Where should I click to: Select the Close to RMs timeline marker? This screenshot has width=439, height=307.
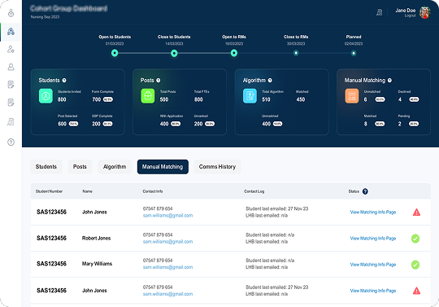point(296,53)
